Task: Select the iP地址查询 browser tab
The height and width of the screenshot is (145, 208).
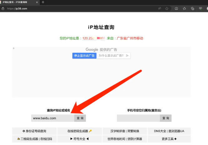Action: click(17, 2)
